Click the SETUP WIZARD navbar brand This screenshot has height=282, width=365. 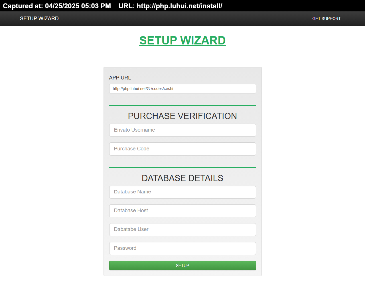[39, 19]
